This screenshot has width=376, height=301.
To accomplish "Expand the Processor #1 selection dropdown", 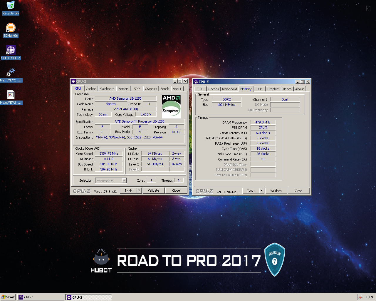I will pyautogui.click(x=124, y=180).
